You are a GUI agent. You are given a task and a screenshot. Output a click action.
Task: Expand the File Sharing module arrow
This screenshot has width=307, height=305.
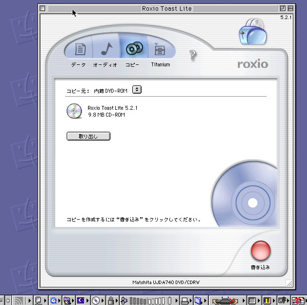coord(73,301)
